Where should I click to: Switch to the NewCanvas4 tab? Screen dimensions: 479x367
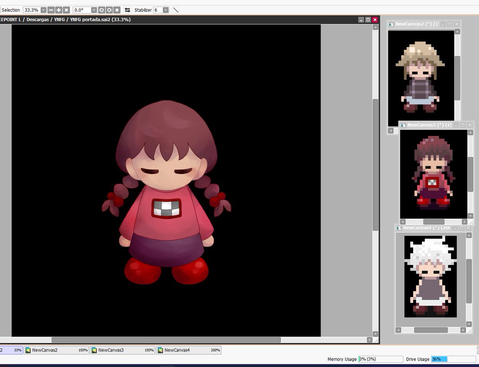189,350
